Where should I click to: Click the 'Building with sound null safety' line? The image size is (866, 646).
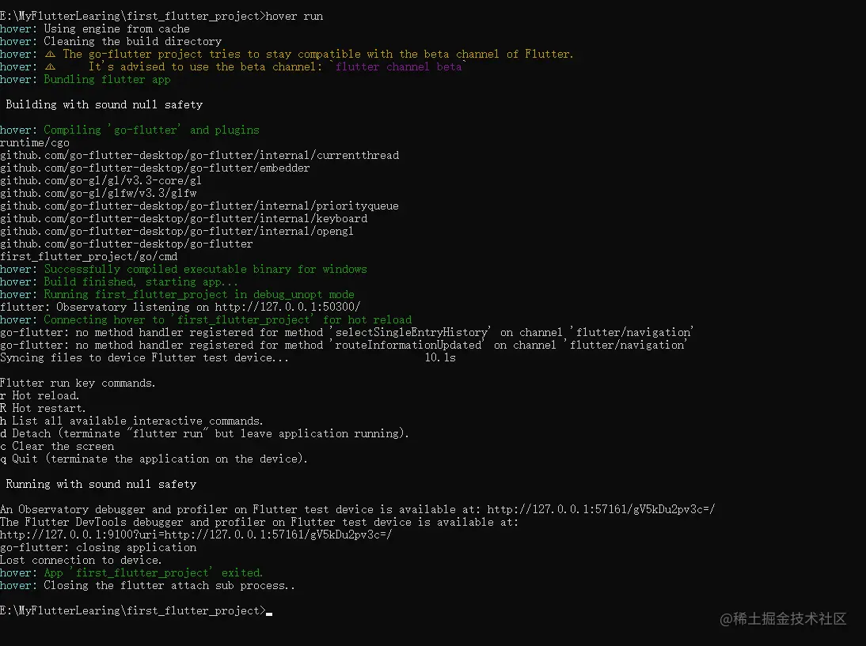tap(104, 105)
